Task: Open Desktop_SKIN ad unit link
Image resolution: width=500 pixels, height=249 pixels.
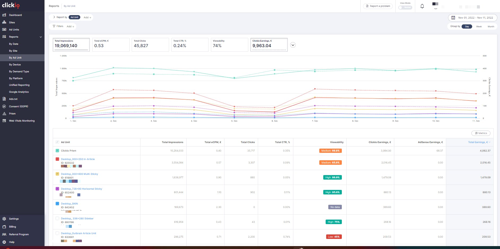Action: [x=69, y=204]
